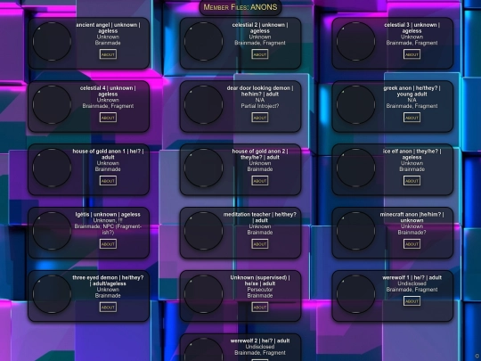This screenshot has width=481, height=361.
Task: Select 'celestial 4 | unknown | ageless' title
Action: tap(108, 91)
